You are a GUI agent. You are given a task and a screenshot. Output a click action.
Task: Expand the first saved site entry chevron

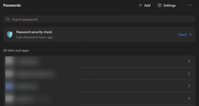[189, 61]
